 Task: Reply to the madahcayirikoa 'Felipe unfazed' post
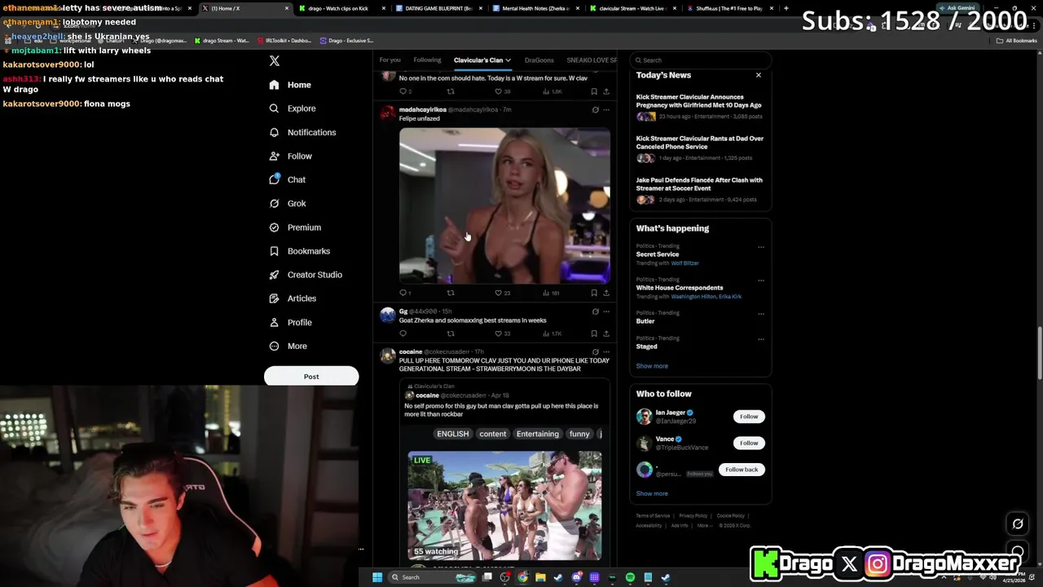click(405, 293)
